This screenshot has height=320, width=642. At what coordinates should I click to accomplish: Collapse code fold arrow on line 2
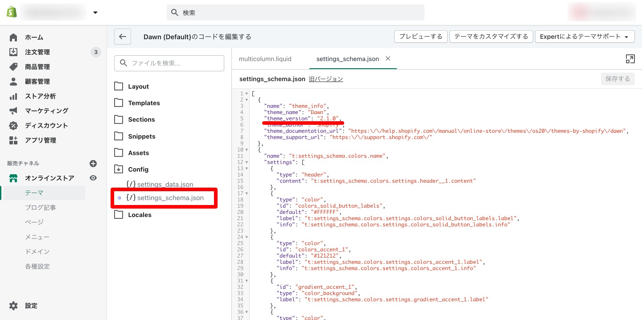point(247,100)
